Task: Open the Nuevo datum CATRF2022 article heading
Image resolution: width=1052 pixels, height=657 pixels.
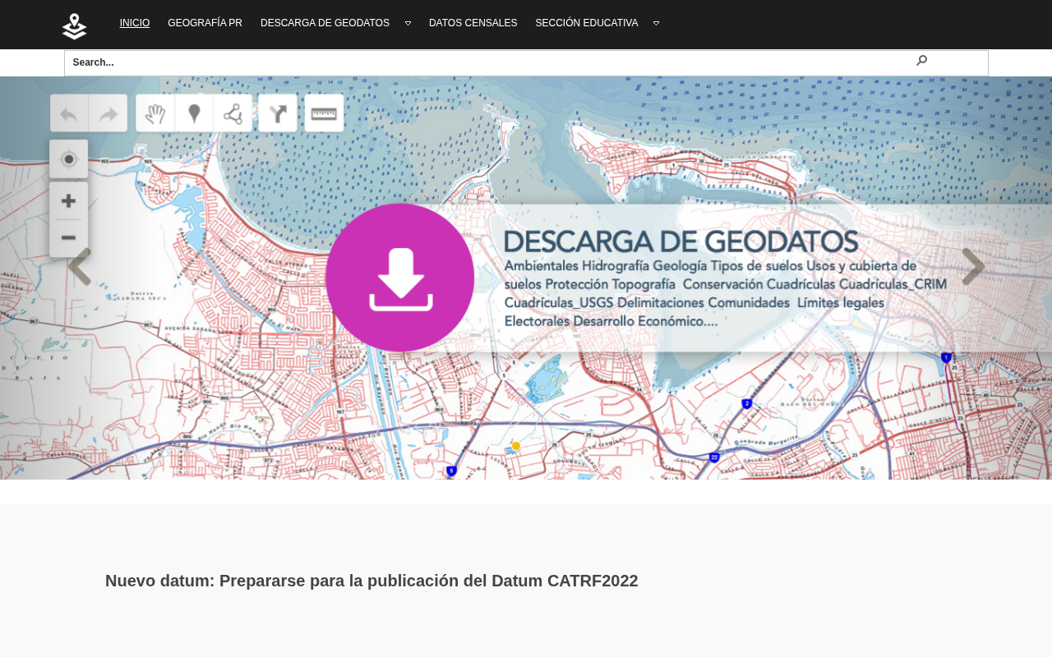Action: (371, 581)
